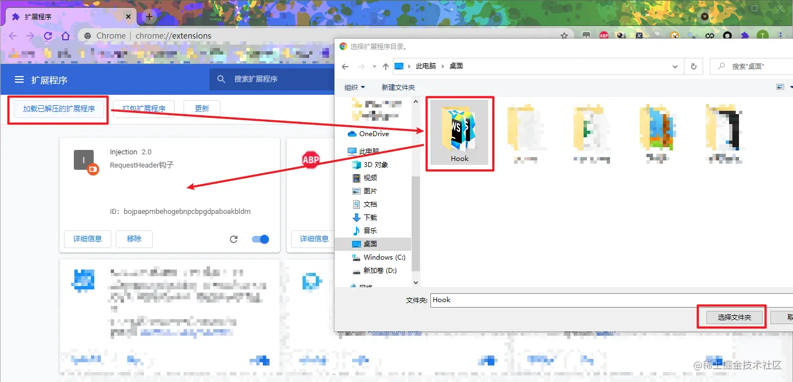Click the 打包扩展程序 button
The height and width of the screenshot is (382, 793).
144,109
